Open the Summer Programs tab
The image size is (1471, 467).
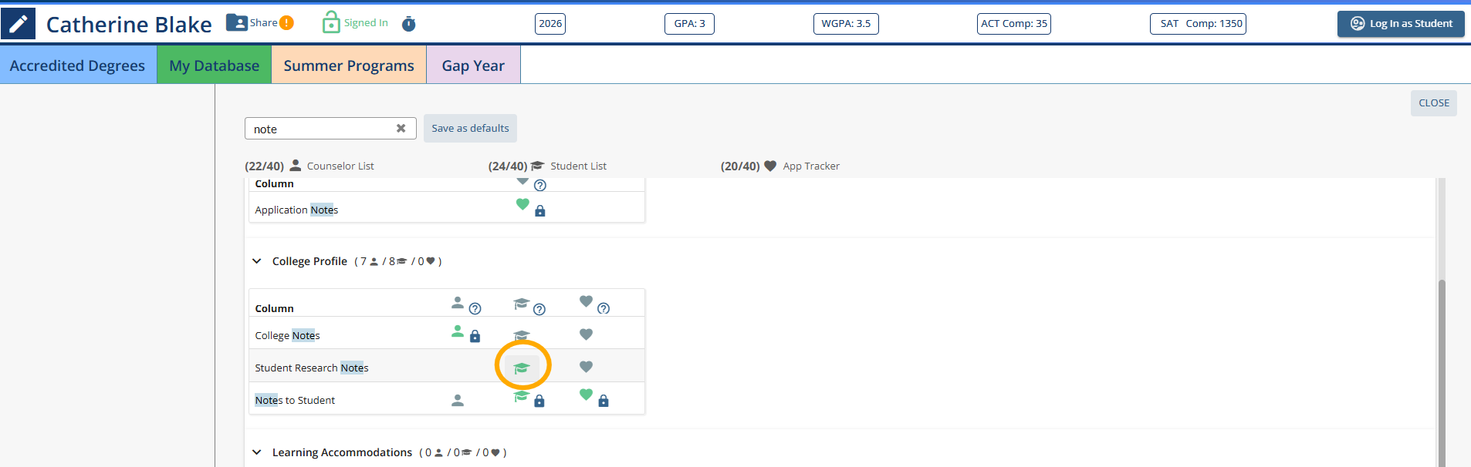349,65
